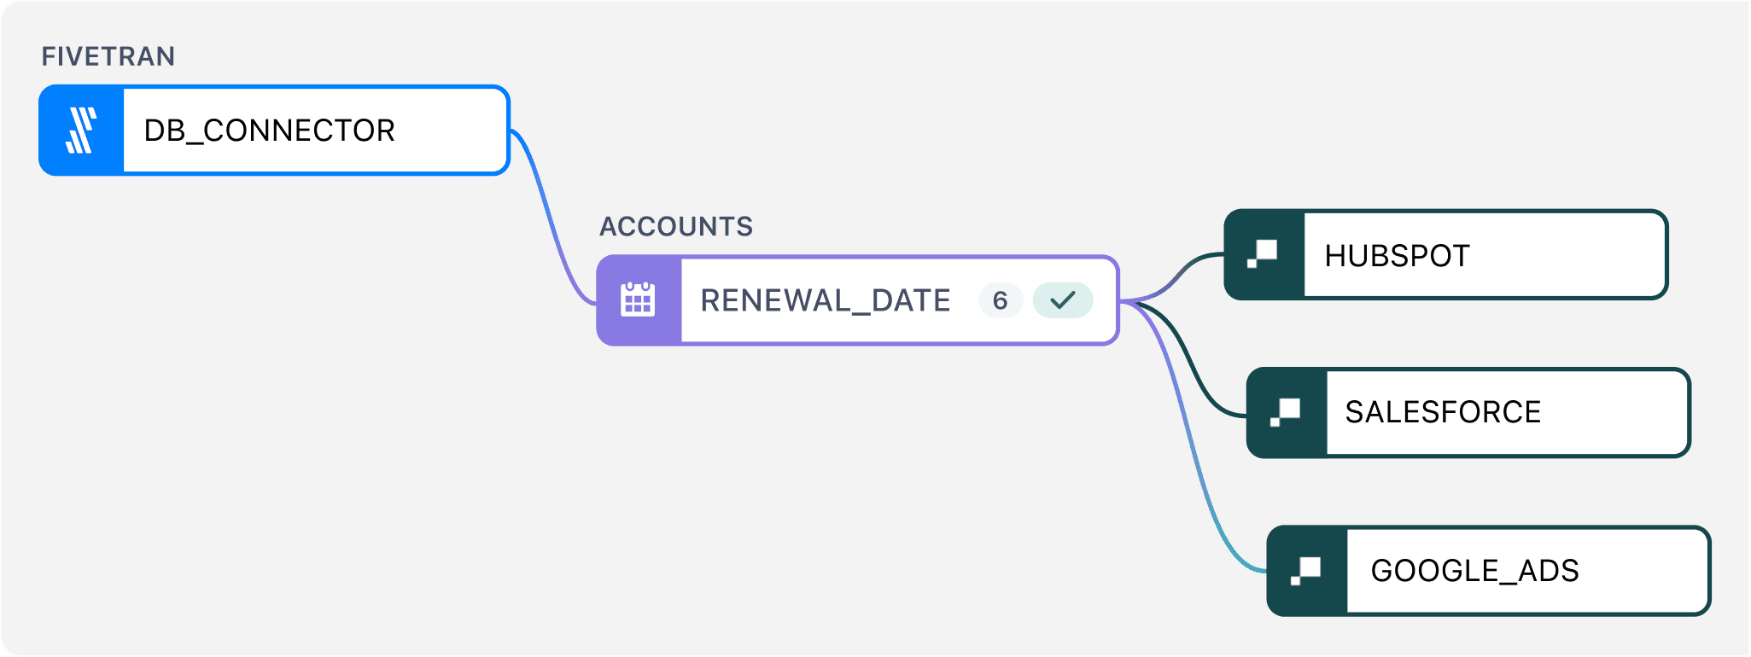
Task: Click the icon on the GOOGLE_ADS node
Action: coord(1306,570)
